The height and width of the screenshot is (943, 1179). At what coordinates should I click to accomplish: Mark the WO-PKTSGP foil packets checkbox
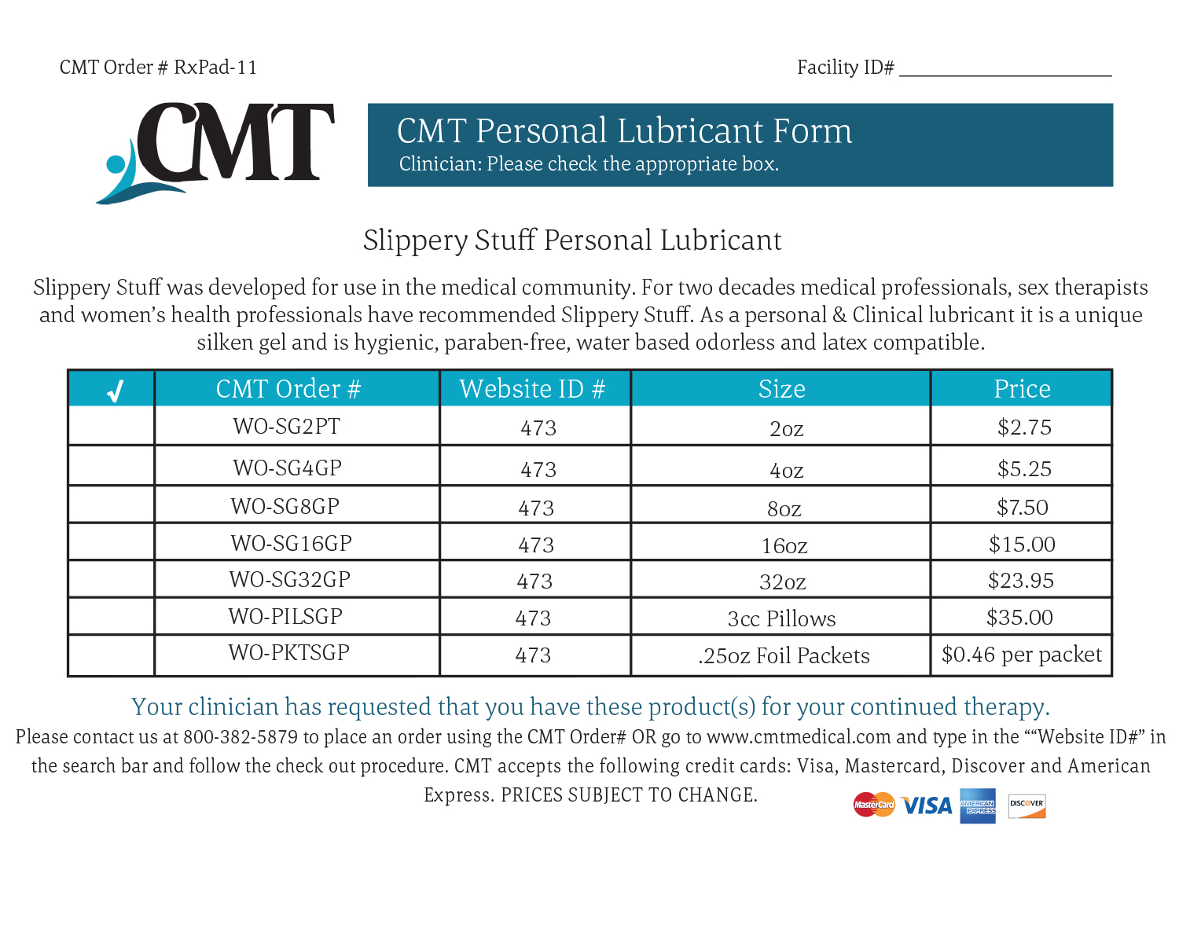tap(112, 655)
